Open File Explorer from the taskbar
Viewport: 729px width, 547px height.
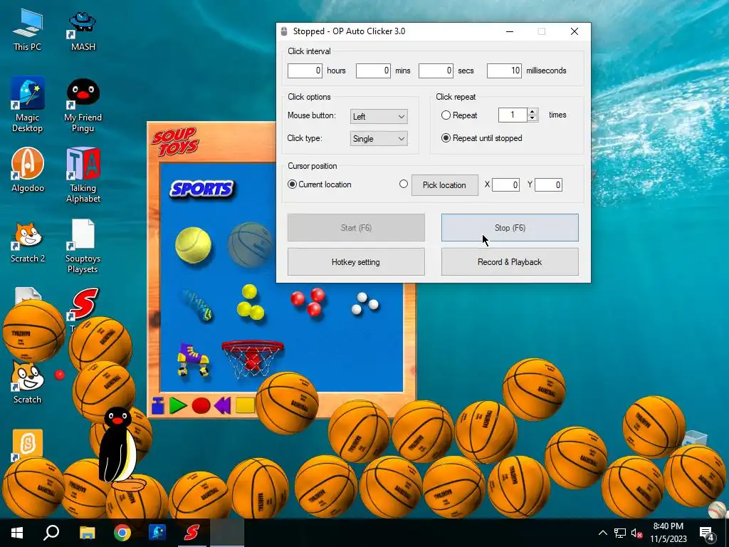tap(87, 533)
